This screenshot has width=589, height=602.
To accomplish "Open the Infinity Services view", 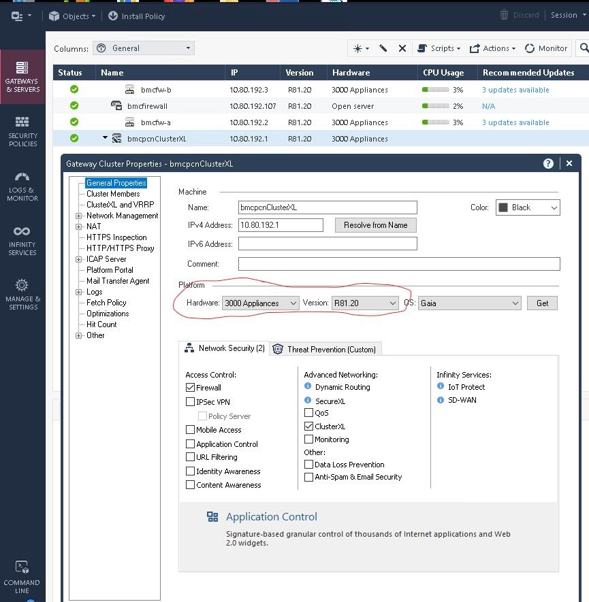I will 22,241.
